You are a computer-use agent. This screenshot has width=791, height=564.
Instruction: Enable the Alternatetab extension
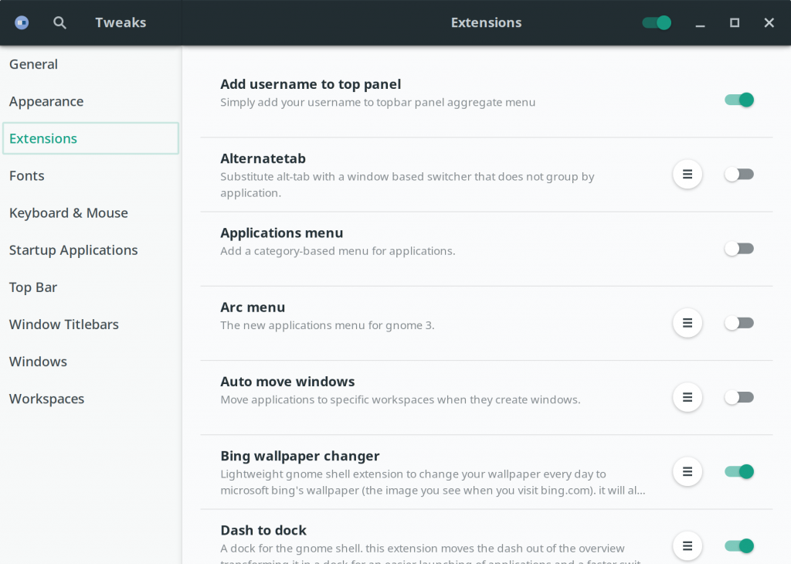[x=738, y=175]
